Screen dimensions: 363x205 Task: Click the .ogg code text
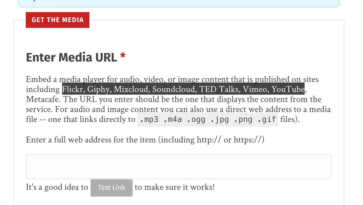(x=196, y=120)
